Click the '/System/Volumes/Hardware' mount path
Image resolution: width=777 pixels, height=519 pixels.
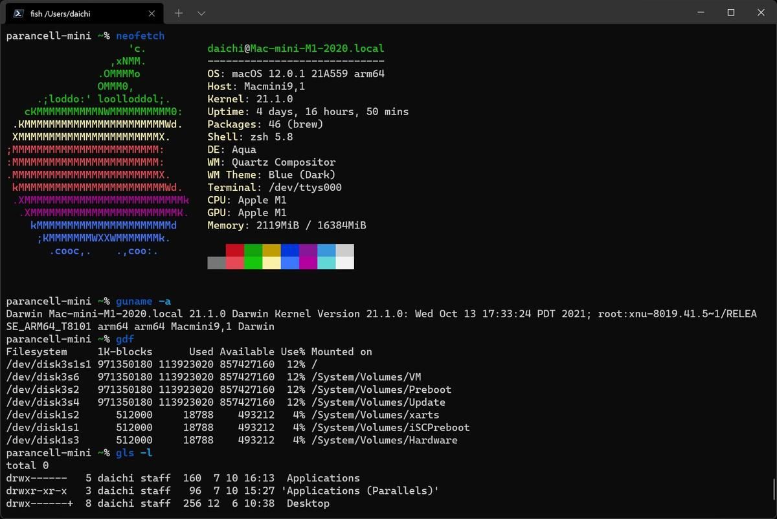385,440
